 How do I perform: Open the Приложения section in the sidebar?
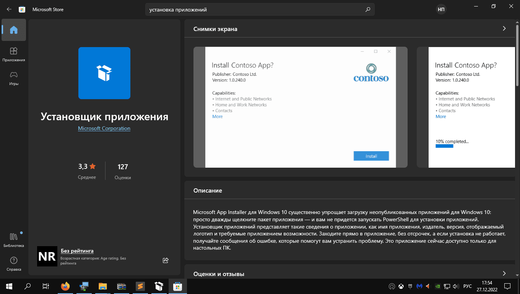click(x=14, y=54)
